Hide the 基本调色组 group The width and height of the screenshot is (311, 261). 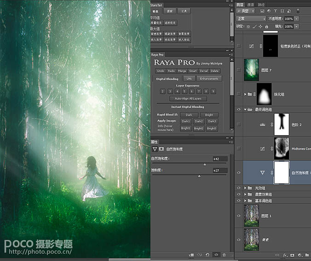pos(239,200)
